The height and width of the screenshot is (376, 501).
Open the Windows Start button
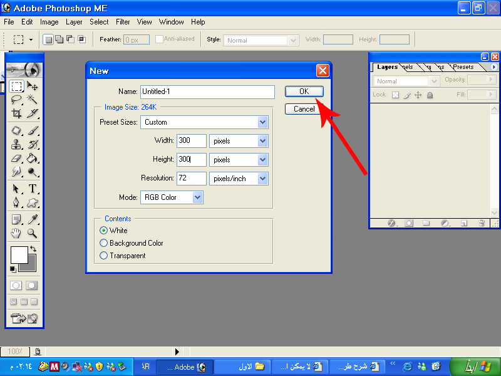[x=476, y=367]
